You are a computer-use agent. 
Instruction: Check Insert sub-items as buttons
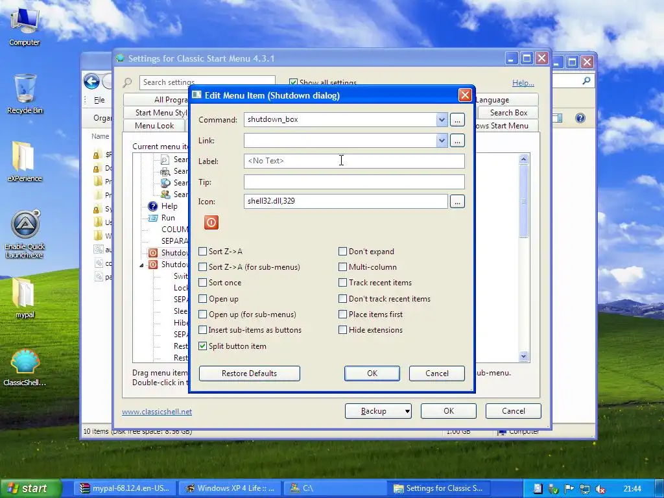tap(203, 330)
